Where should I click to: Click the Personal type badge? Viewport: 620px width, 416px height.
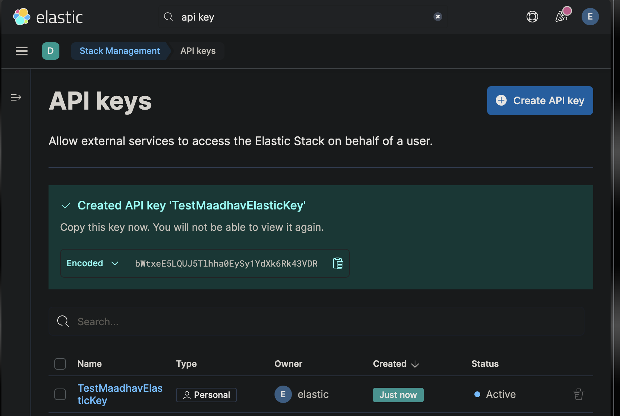click(206, 395)
